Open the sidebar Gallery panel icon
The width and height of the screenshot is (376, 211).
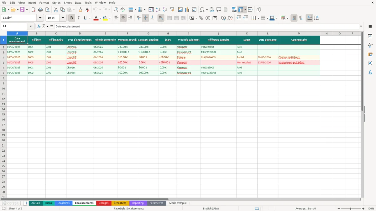[370, 54]
